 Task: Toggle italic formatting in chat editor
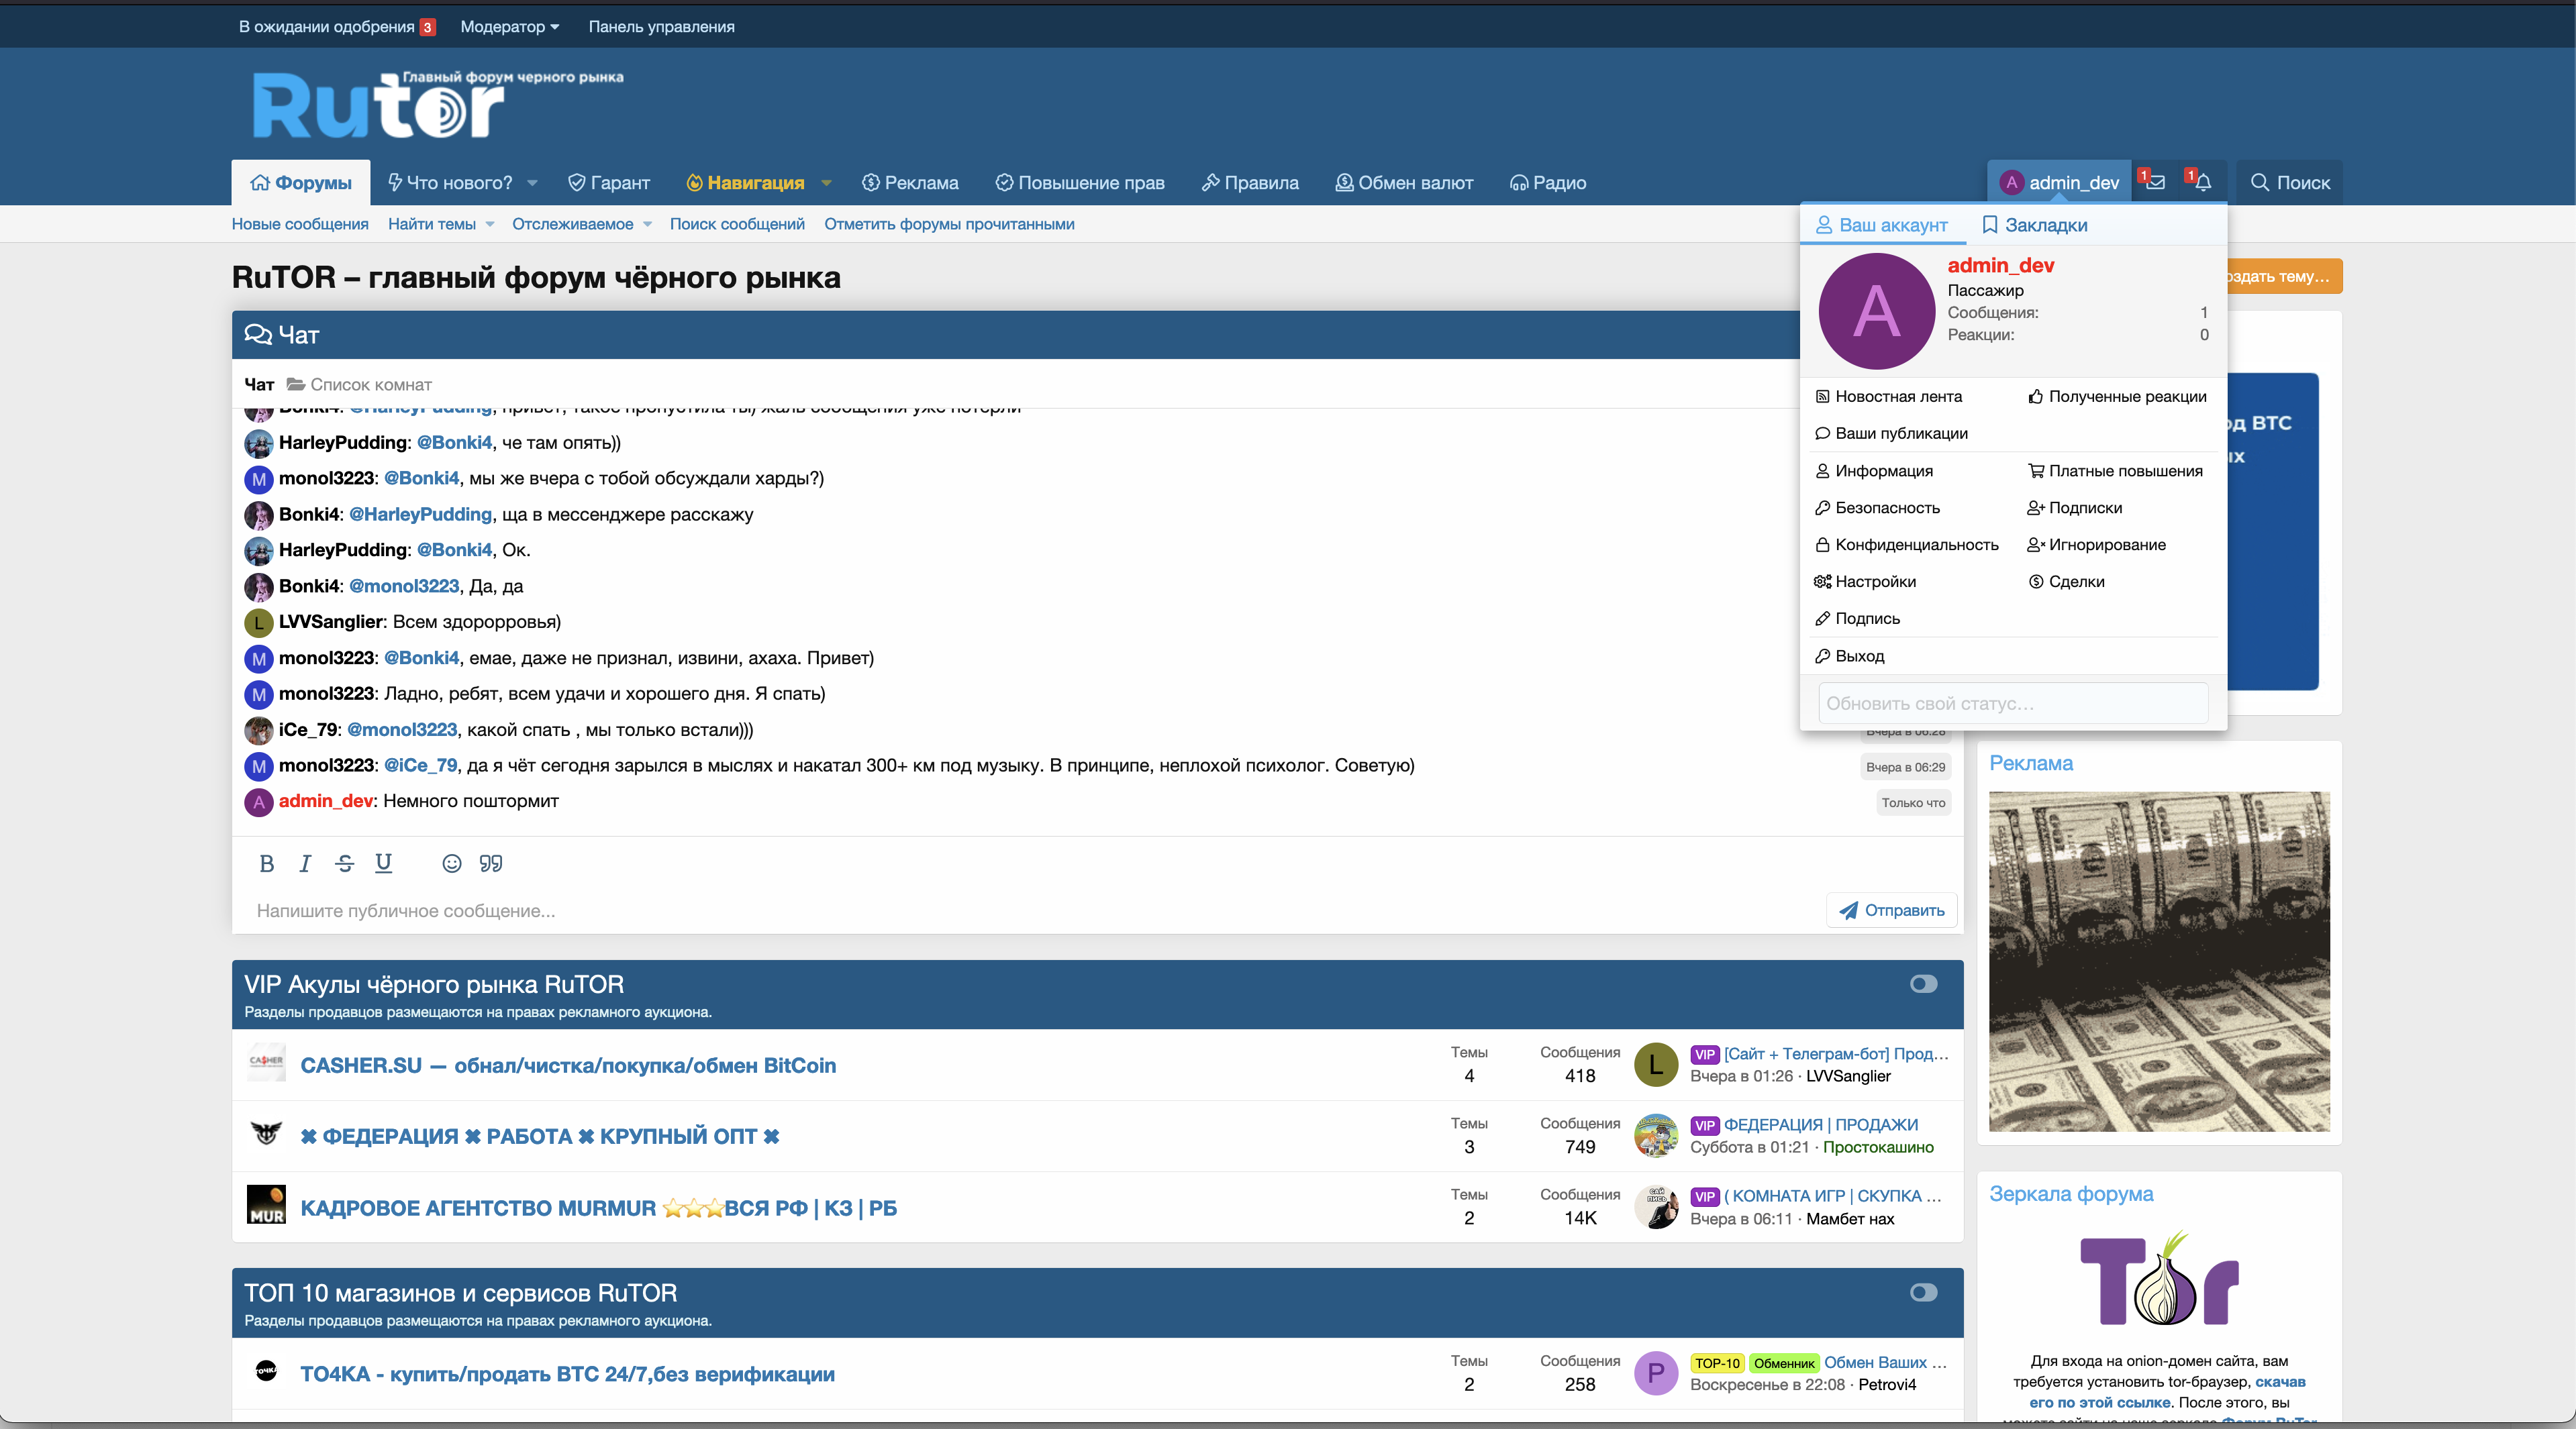(305, 863)
